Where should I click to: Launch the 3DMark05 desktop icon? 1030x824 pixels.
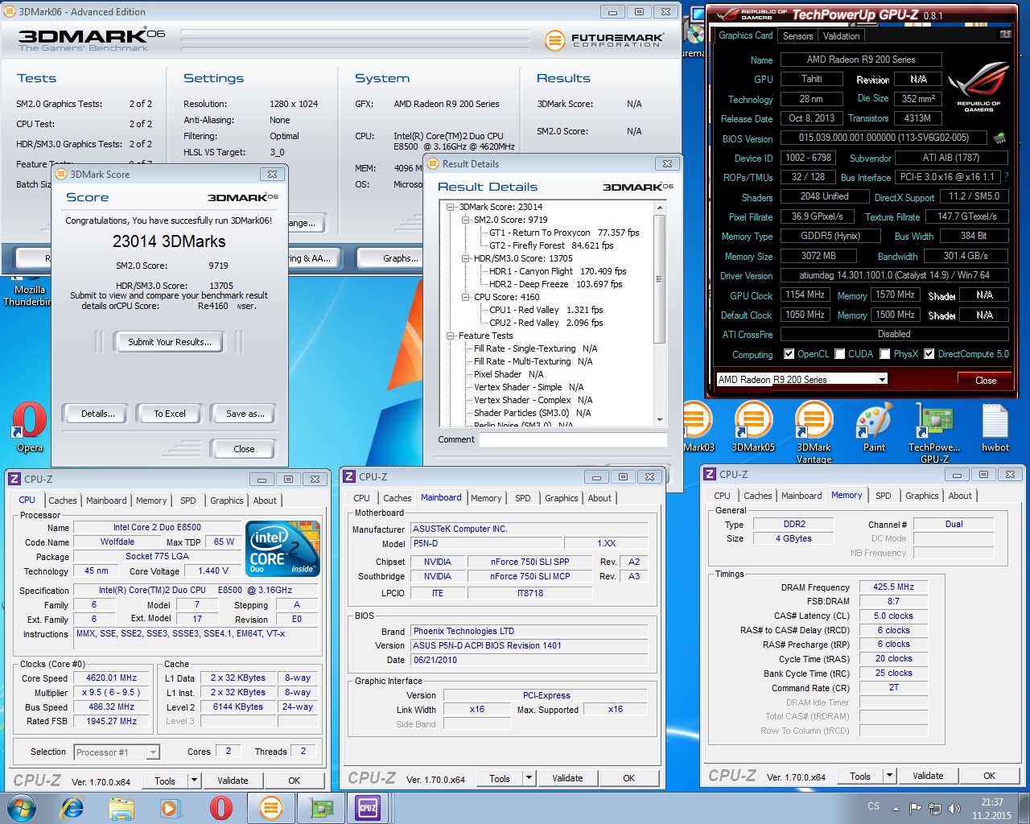pos(753,427)
